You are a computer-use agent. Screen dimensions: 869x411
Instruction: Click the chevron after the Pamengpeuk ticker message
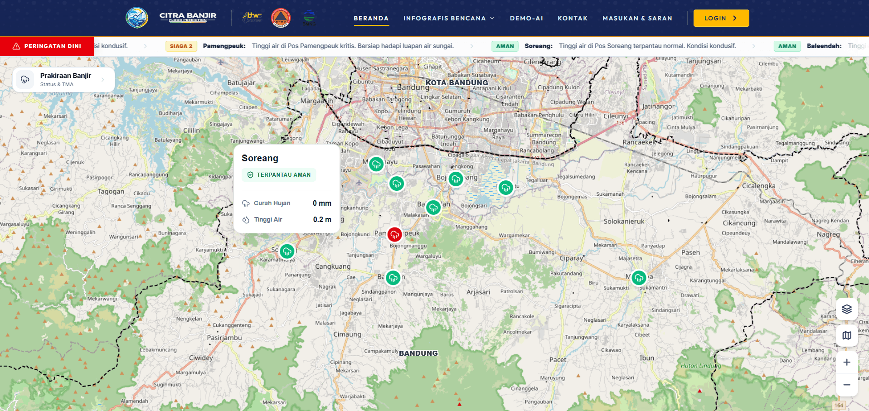[x=472, y=46]
